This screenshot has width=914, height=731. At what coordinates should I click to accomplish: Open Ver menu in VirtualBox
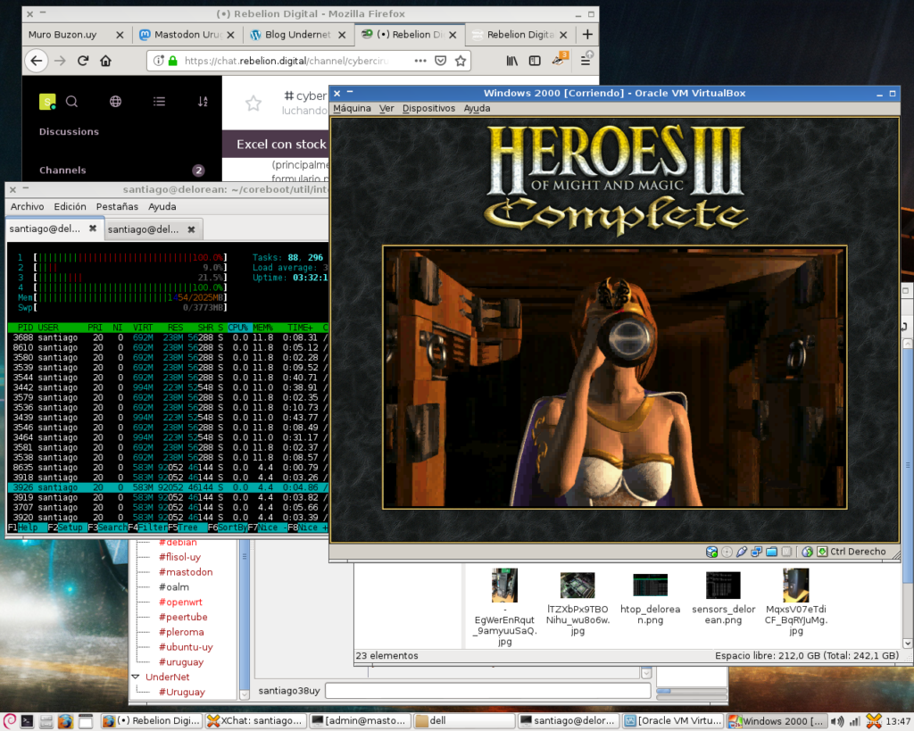(386, 108)
